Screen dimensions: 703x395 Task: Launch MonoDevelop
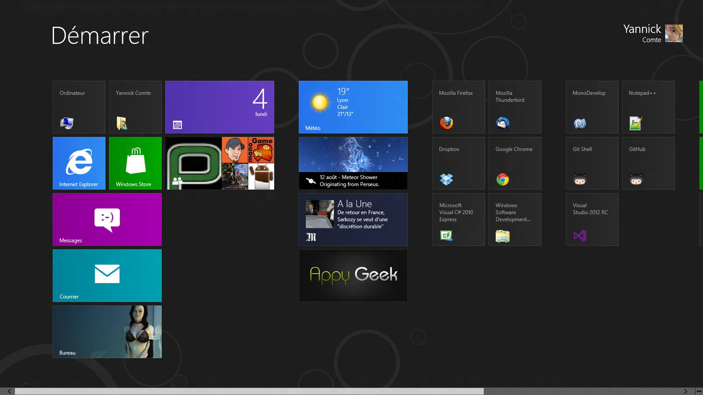(592, 107)
